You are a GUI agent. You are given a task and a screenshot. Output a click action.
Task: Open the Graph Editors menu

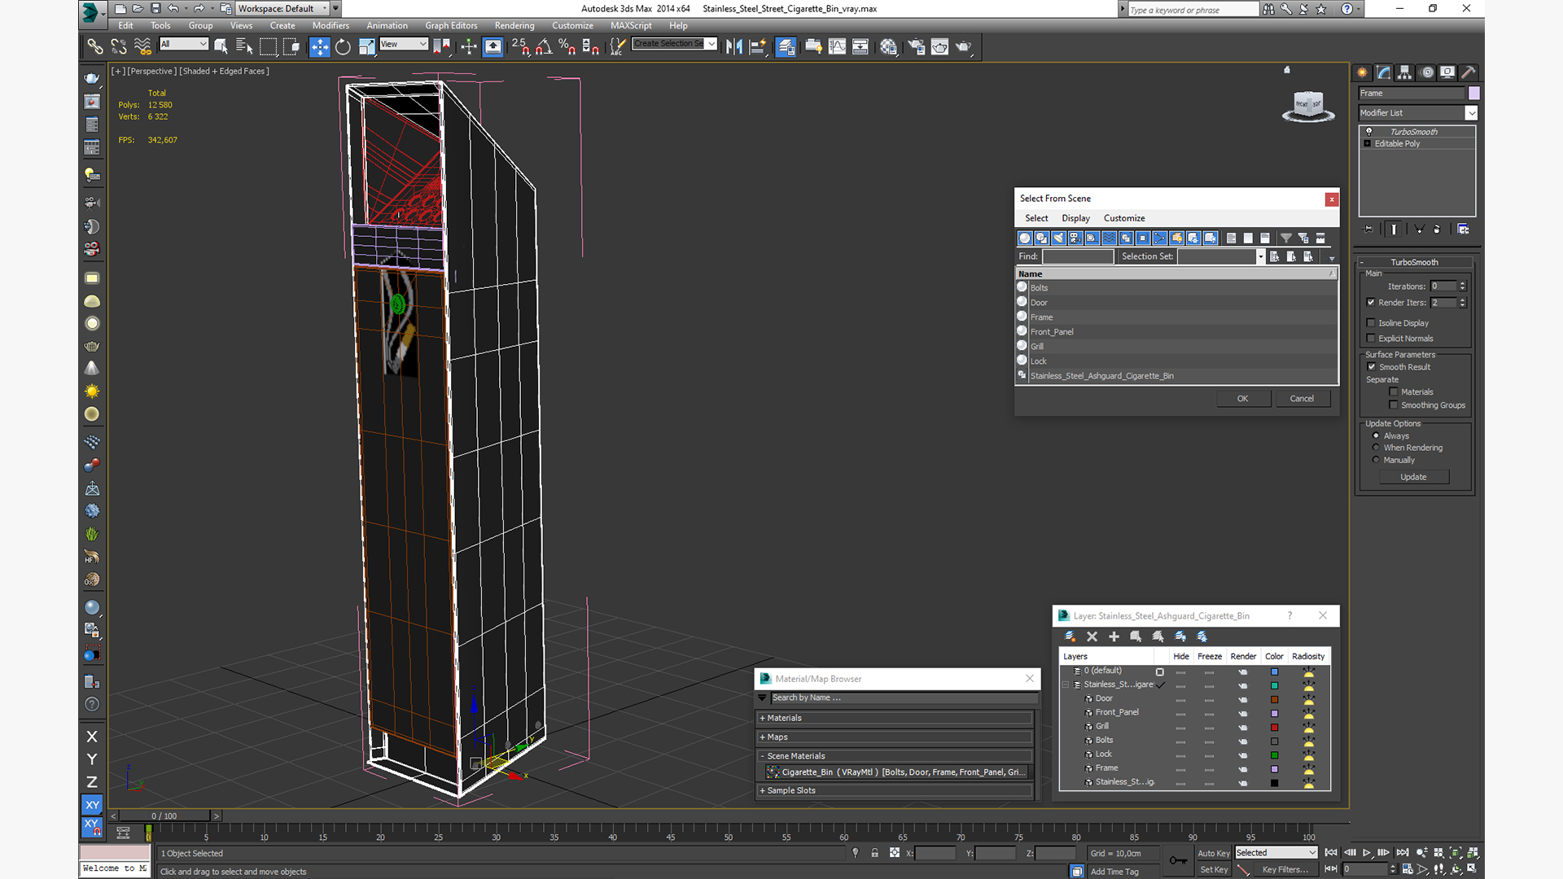[451, 26]
